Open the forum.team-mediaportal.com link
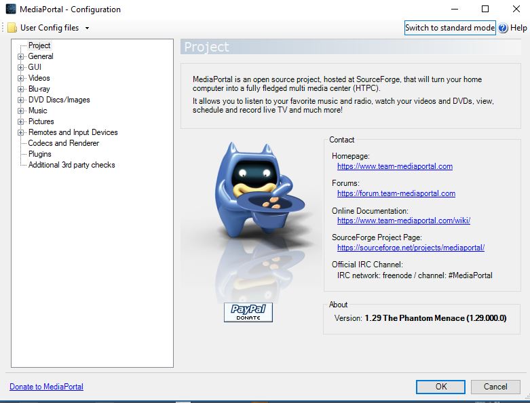530x403 pixels. tap(396, 193)
